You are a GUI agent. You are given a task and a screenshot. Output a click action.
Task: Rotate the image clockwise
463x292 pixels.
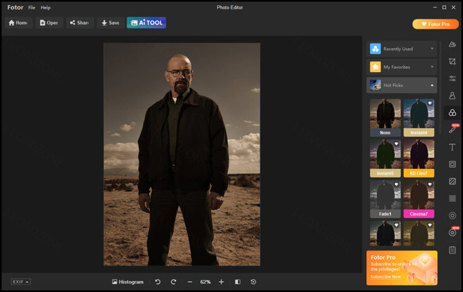(173, 282)
